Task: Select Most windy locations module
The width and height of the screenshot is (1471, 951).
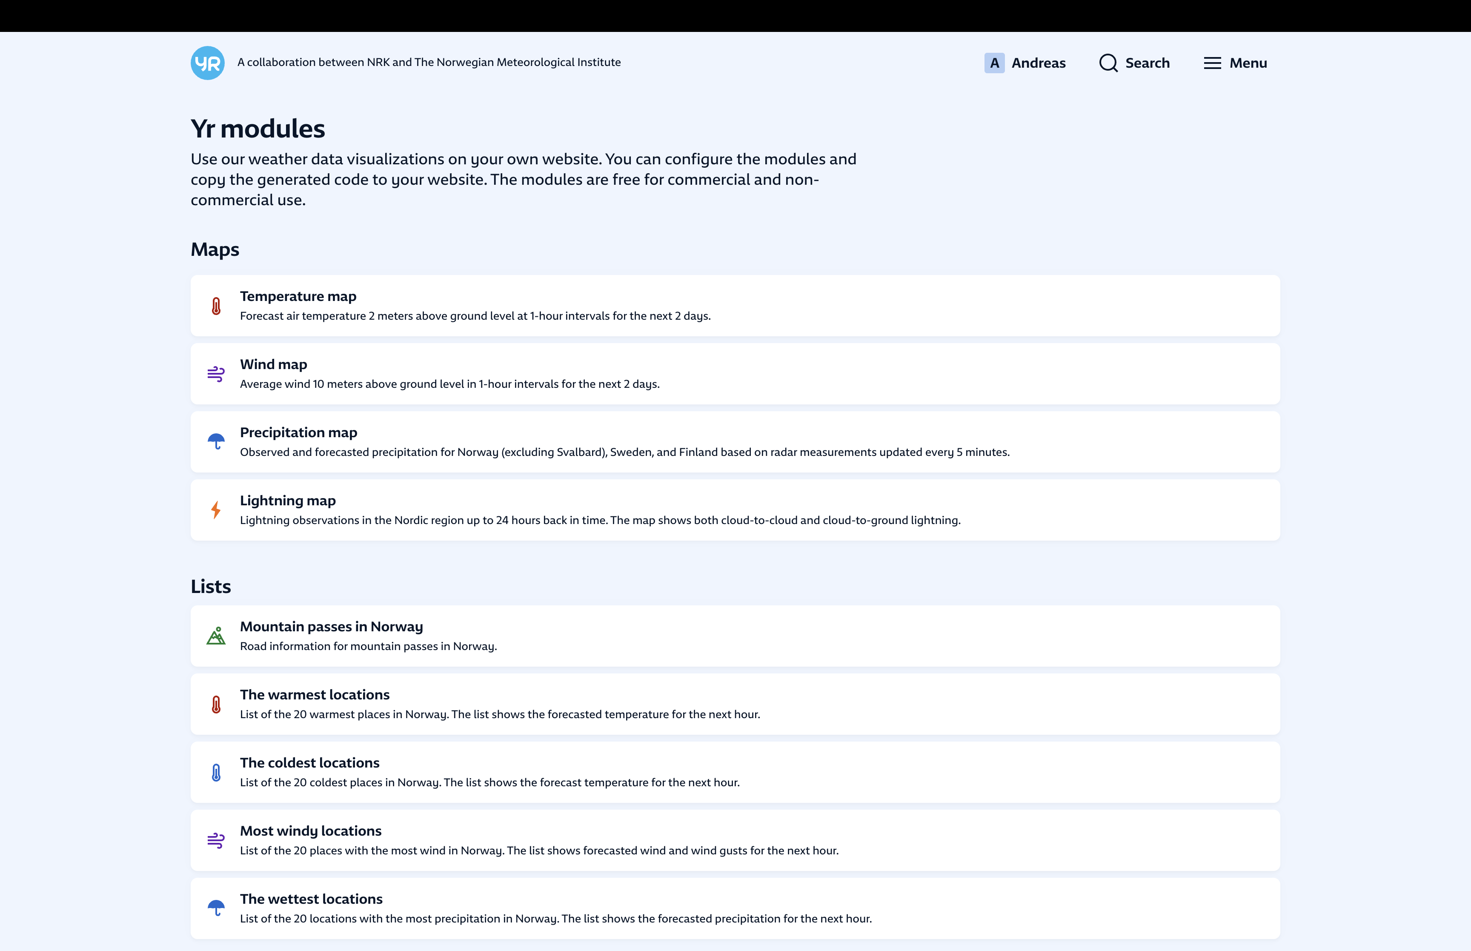Action: 310,831
